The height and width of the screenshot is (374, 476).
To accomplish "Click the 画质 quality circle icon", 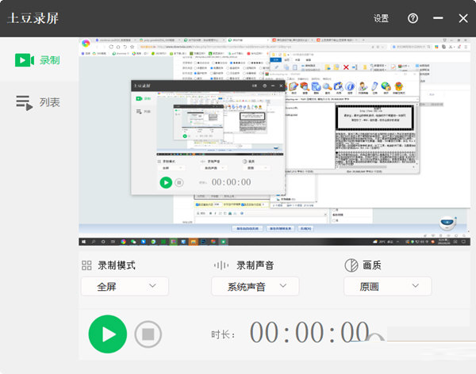I will click(351, 265).
